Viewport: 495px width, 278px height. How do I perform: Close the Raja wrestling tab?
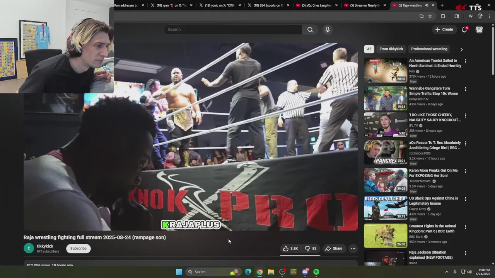tap(433, 5)
